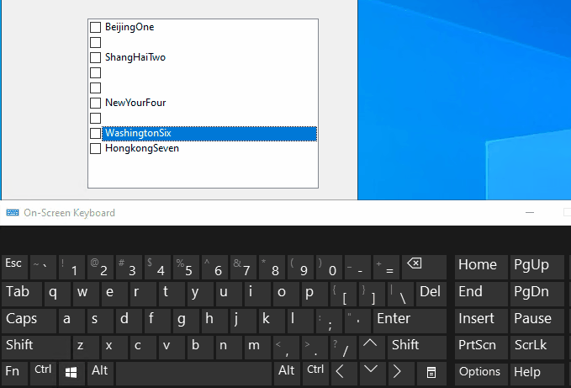Screen dimensions: 571x388
Task: Check the blank box above WashingtonSix
Action: pyautogui.click(x=95, y=119)
